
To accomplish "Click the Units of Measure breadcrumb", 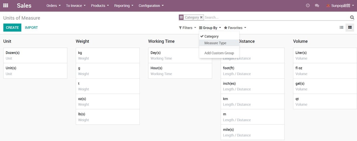I will 22,18.
